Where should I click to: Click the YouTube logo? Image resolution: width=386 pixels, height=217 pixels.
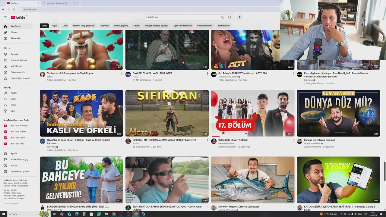[18, 17]
